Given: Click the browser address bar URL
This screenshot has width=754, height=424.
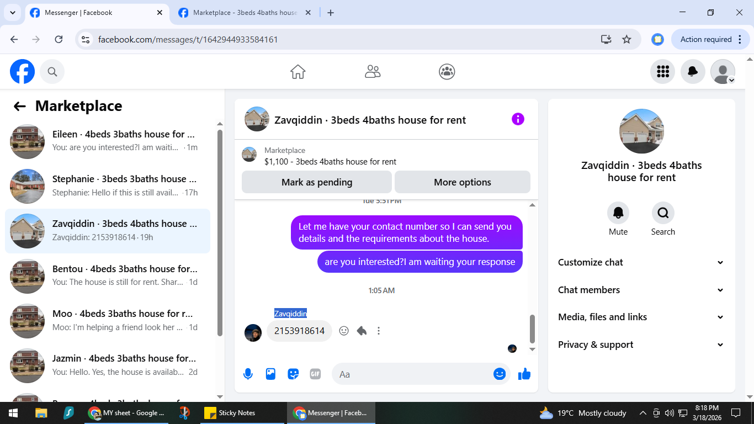Looking at the screenshot, I should coord(188,39).
